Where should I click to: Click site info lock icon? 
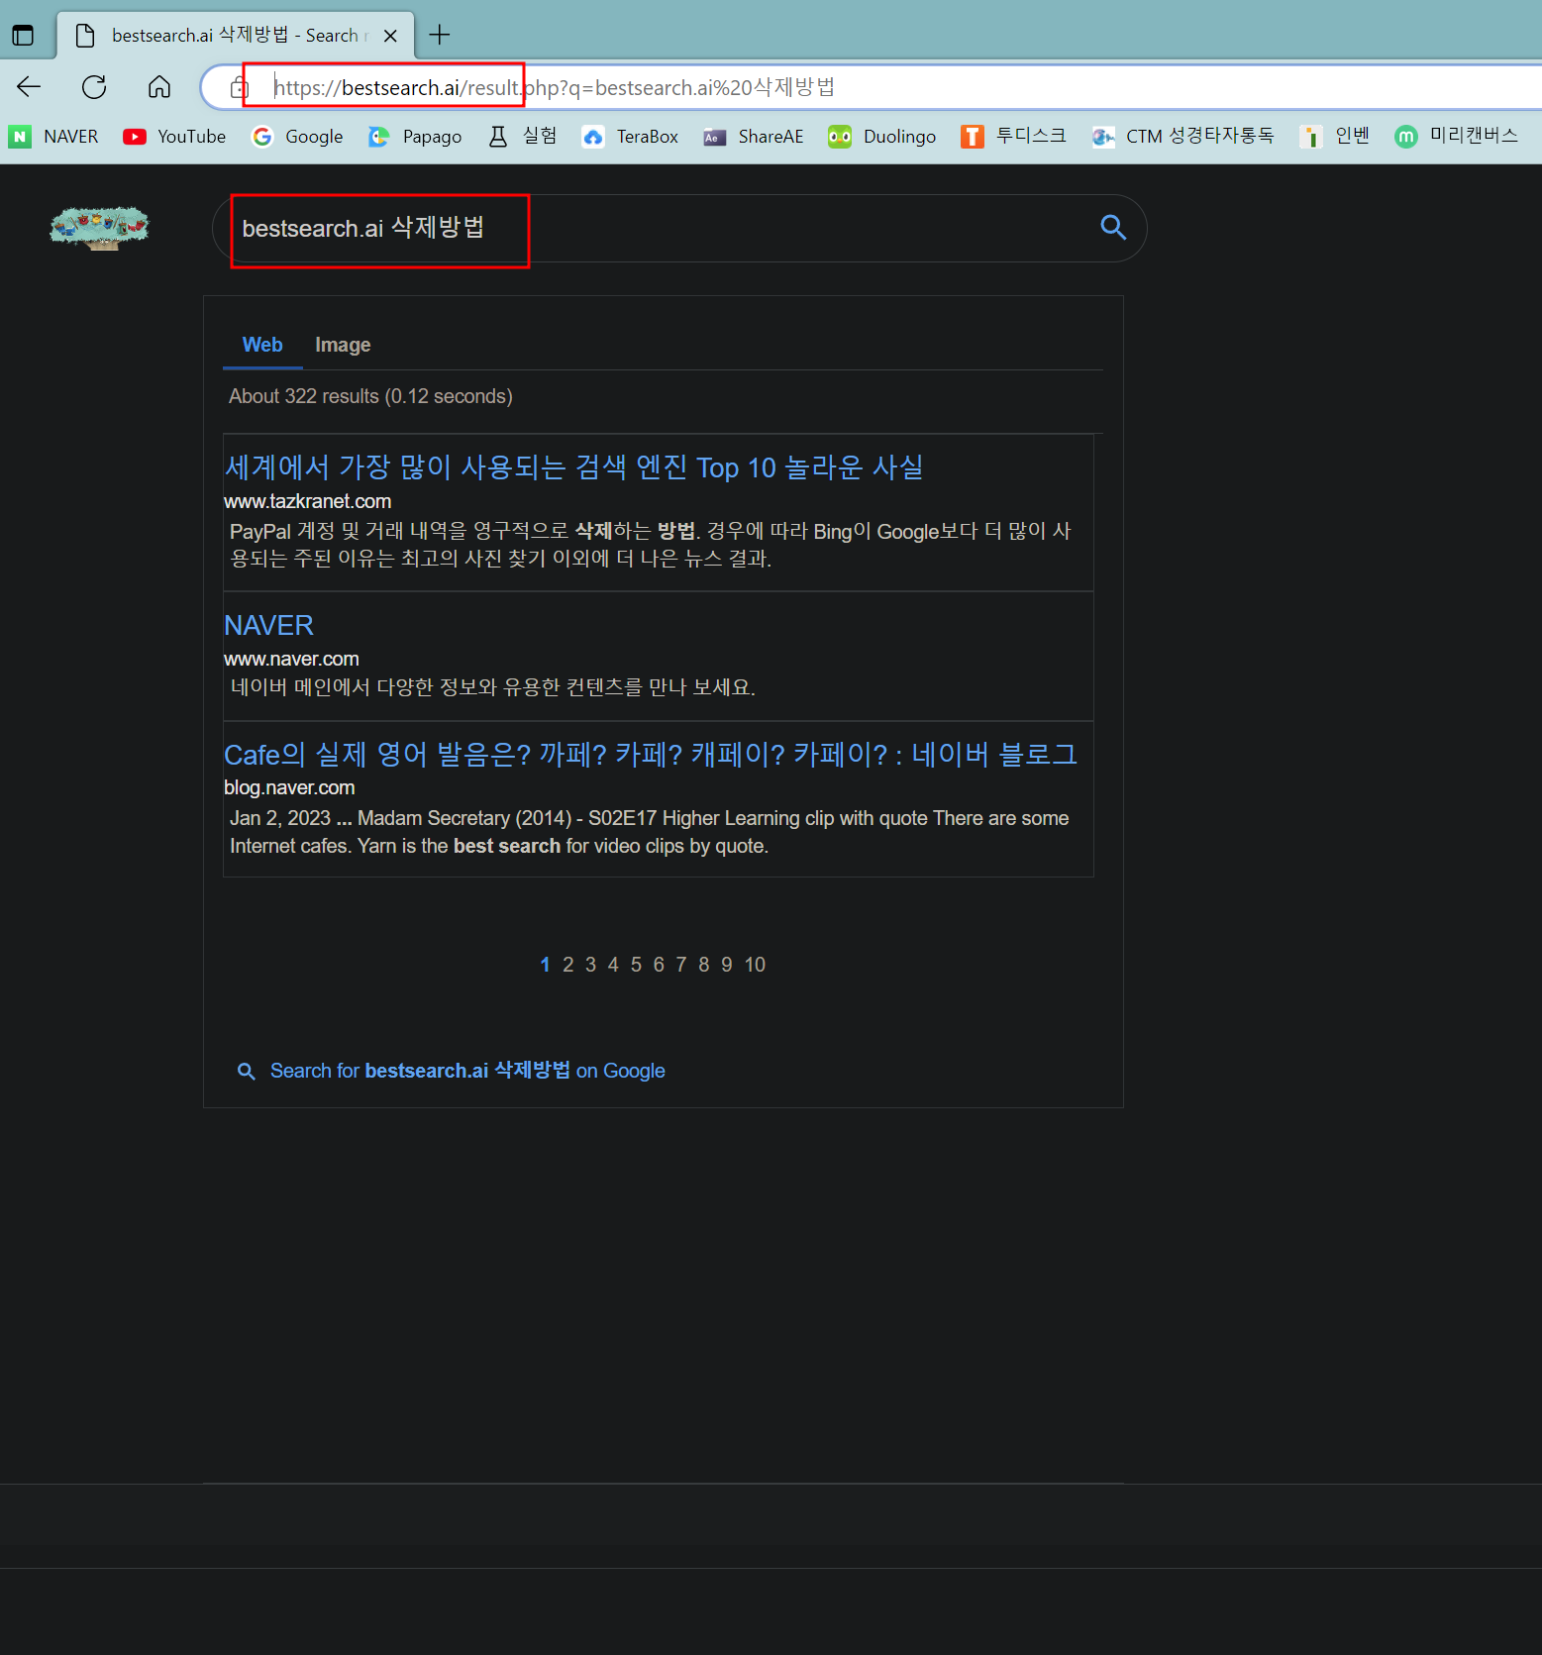tap(239, 88)
